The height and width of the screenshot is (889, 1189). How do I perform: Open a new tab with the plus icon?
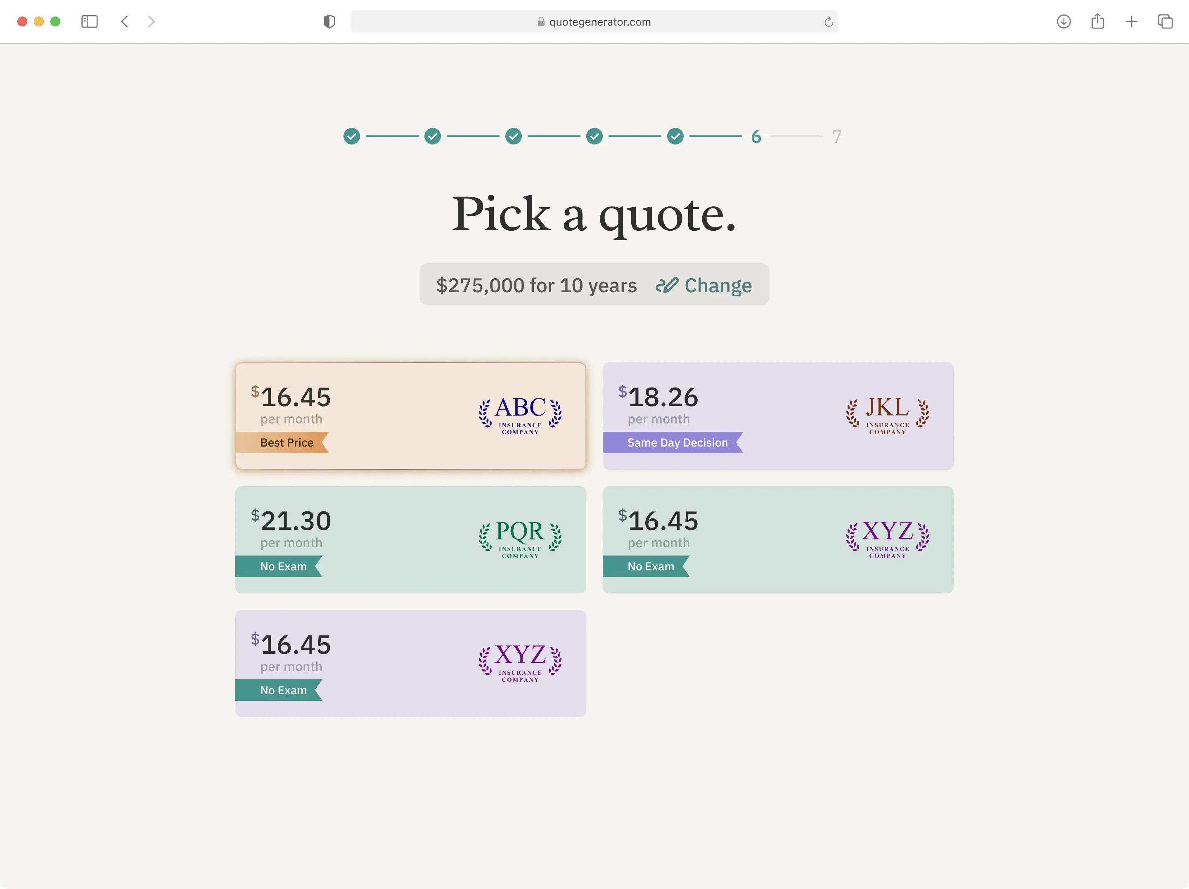pos(1131,21)
